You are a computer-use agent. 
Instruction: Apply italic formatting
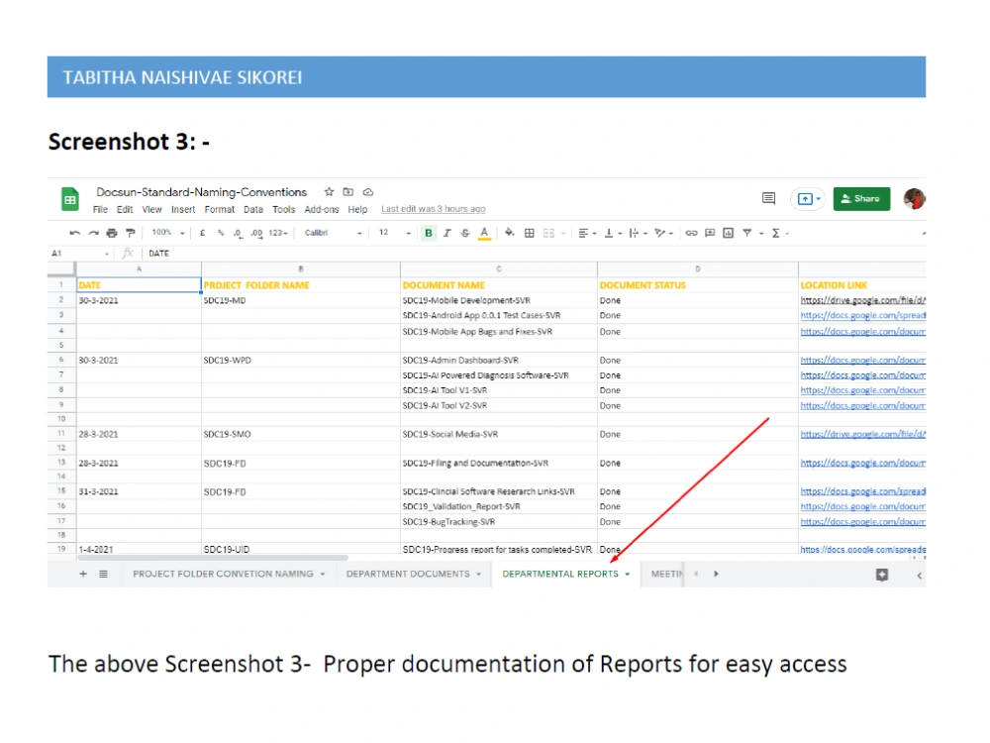point(447,233)
